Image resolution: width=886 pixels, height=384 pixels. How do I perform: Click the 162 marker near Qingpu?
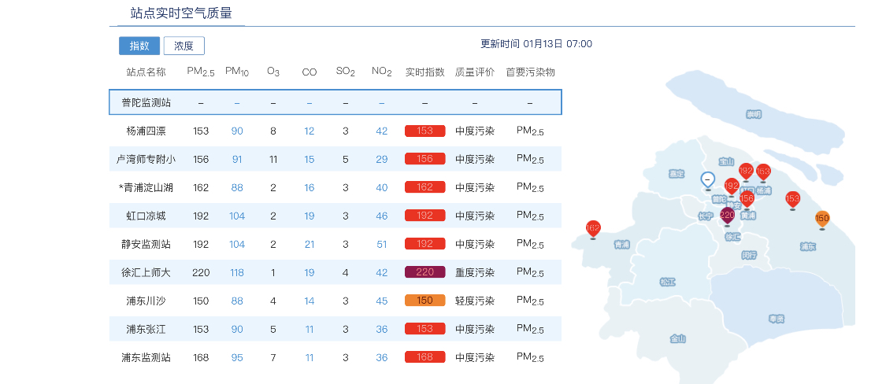click(593, 229)
